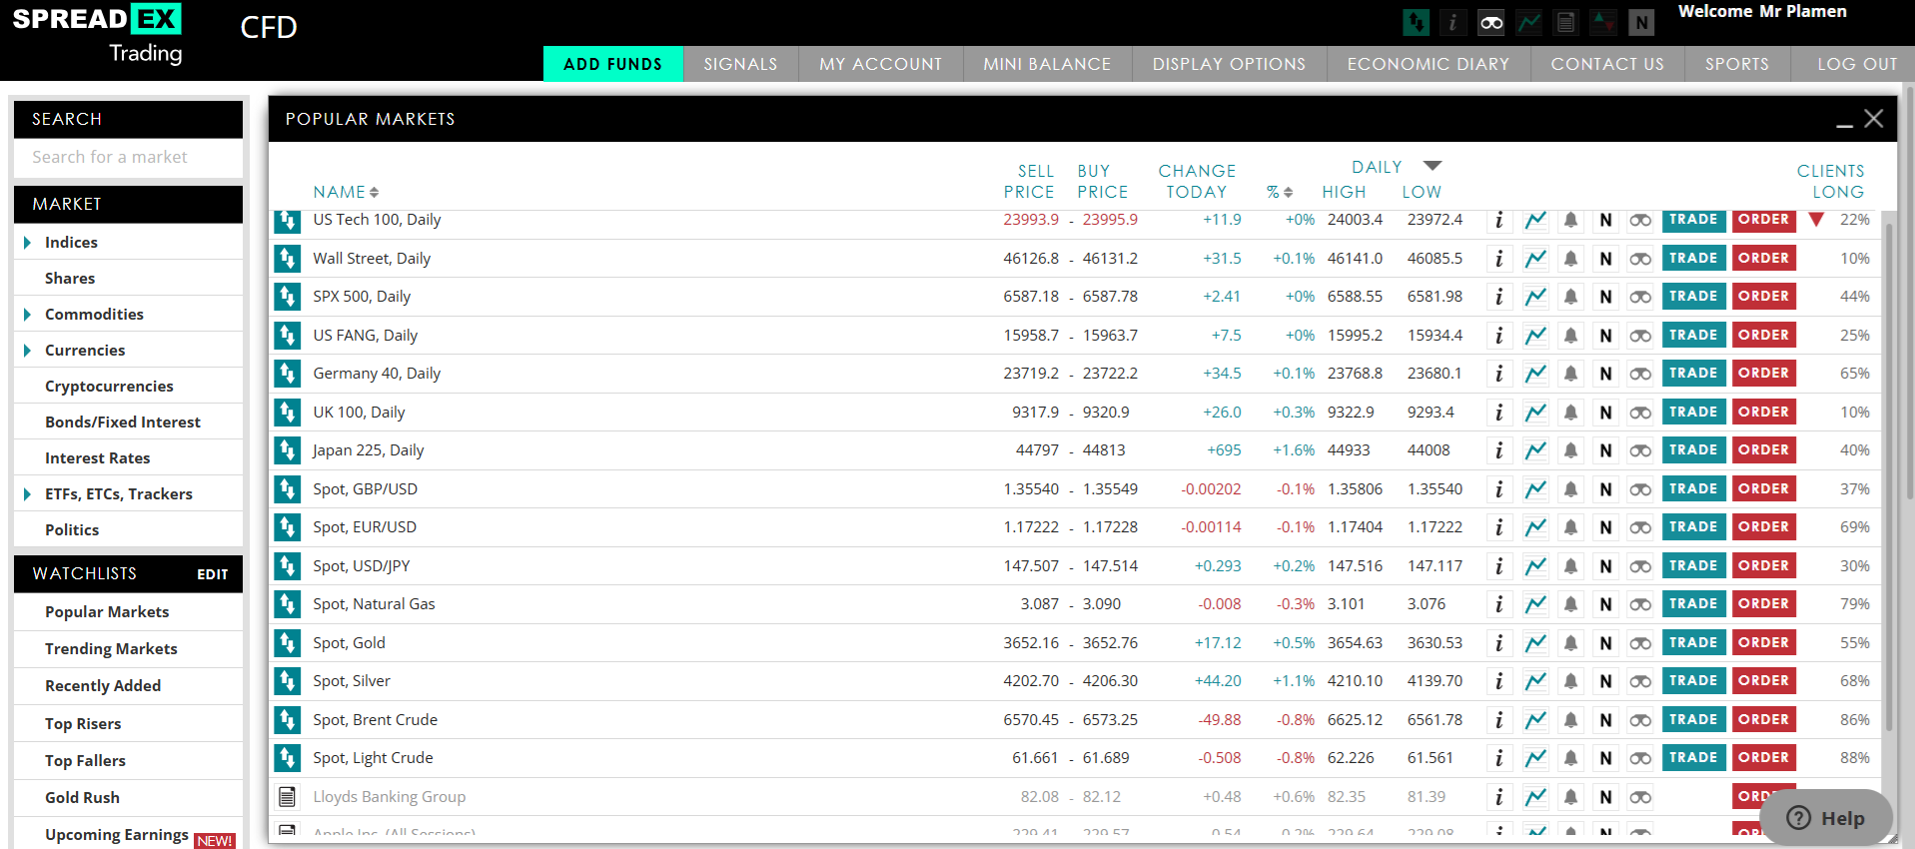Expand the Indices market category arrow
The height and width of the screenshot is (849, 1915).
coord(27,243)
